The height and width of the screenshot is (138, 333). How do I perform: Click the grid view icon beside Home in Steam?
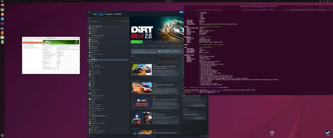click(127, 18)
